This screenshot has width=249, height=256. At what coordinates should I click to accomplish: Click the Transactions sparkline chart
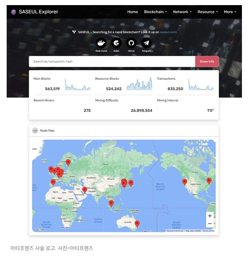pyautogui.click(x=201, y=84)
